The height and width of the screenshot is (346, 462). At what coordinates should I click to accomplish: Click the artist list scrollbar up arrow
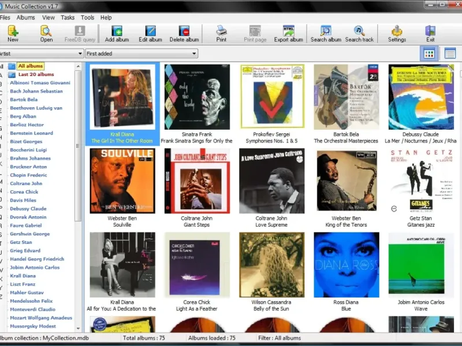pyautogui.click(x=78, y=66)
